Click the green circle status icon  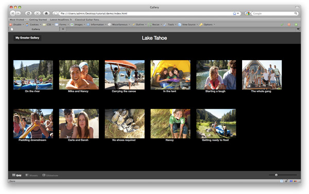296,25
